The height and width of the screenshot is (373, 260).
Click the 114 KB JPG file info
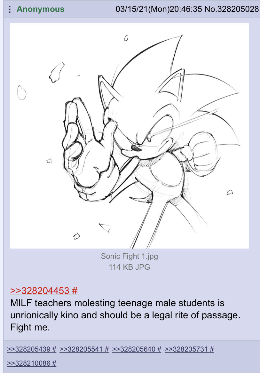(130, 267)
